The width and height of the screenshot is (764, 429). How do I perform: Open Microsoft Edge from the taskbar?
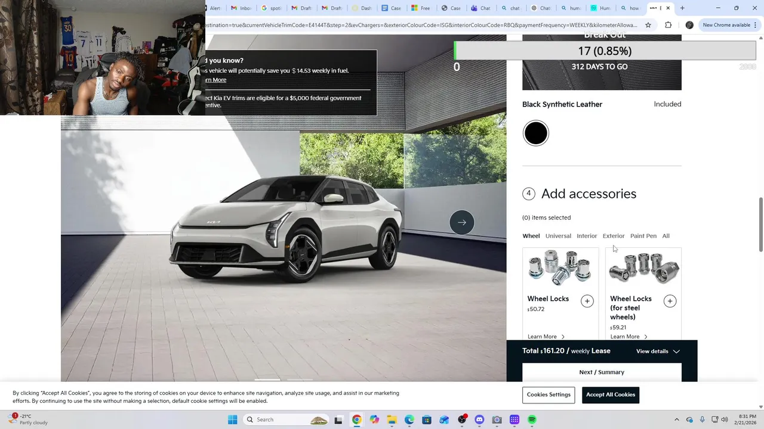point(409,419)
